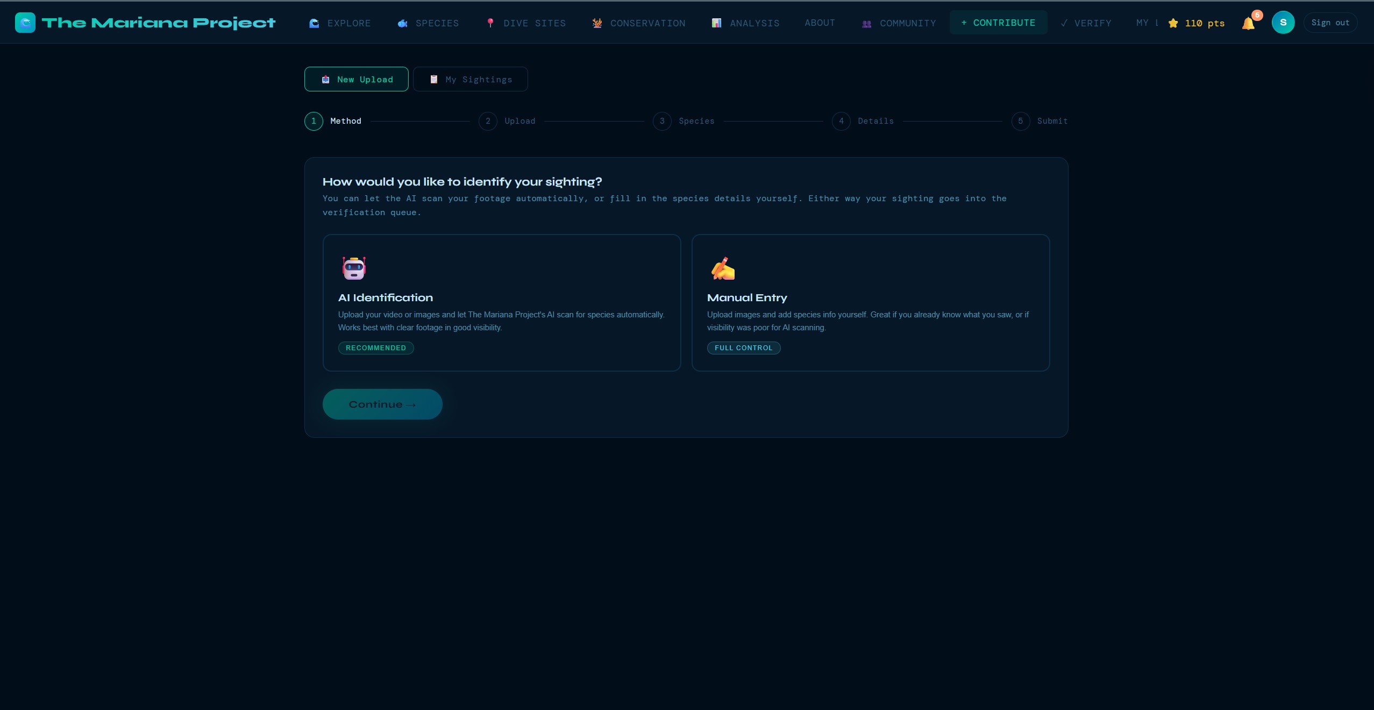Open the VERIFY page
The width and height of the screenshot is (1374, 710).
pos(1086,23)
